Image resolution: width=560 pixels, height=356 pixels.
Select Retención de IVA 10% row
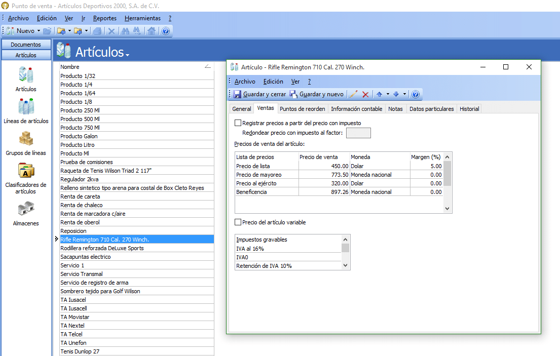[288, 266]
